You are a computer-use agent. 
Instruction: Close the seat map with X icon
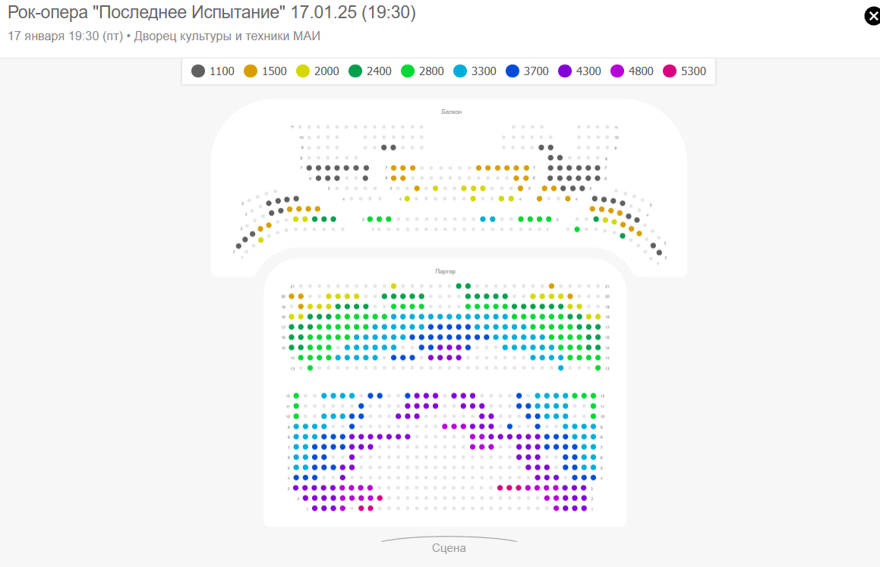872,16
